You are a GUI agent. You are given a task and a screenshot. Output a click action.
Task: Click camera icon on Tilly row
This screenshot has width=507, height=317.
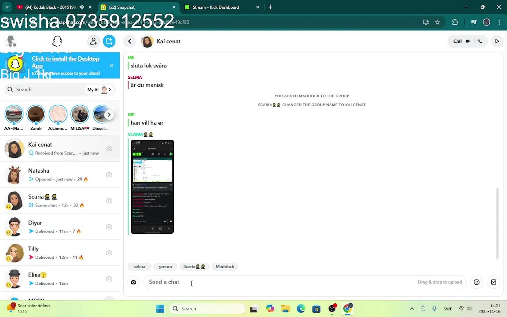coord(109,253)
